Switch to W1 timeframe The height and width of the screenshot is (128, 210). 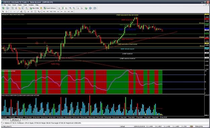coord(69,11)
